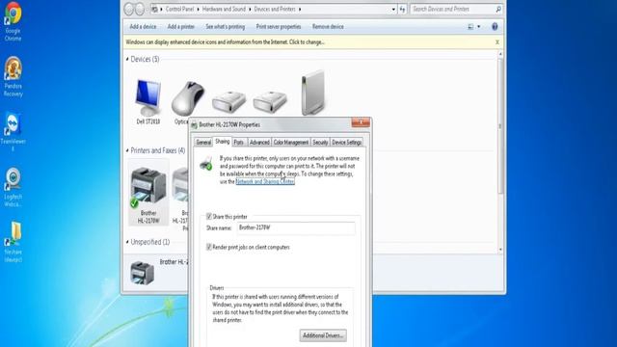The image size is (617, 347).
Task: Open Logitech Webcam desktop shortcut
Action: point(13,187)
